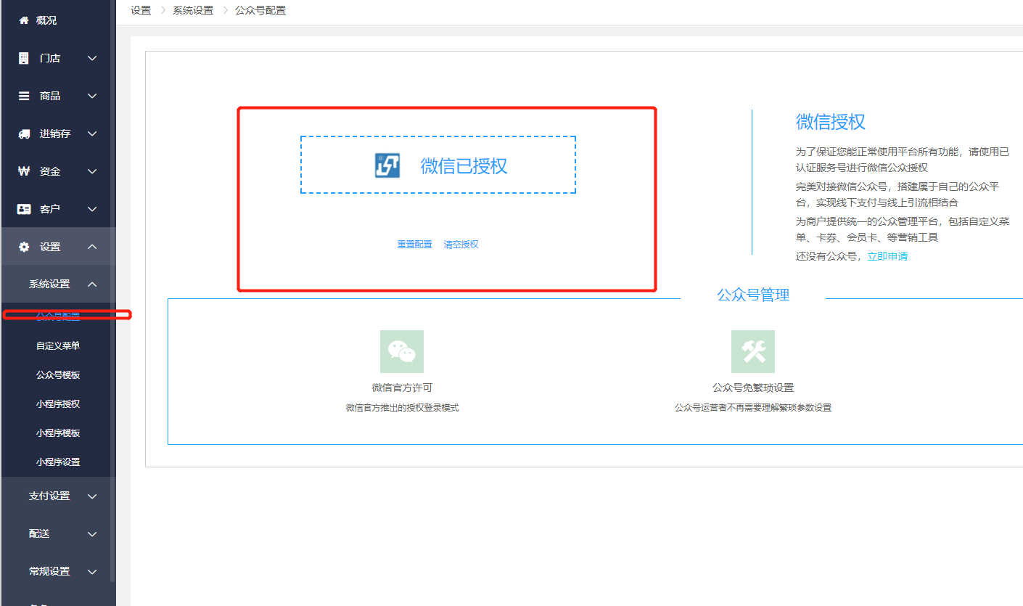Click the 微信授权 heading
This screenshot has width=1023, height=606.
830,122
